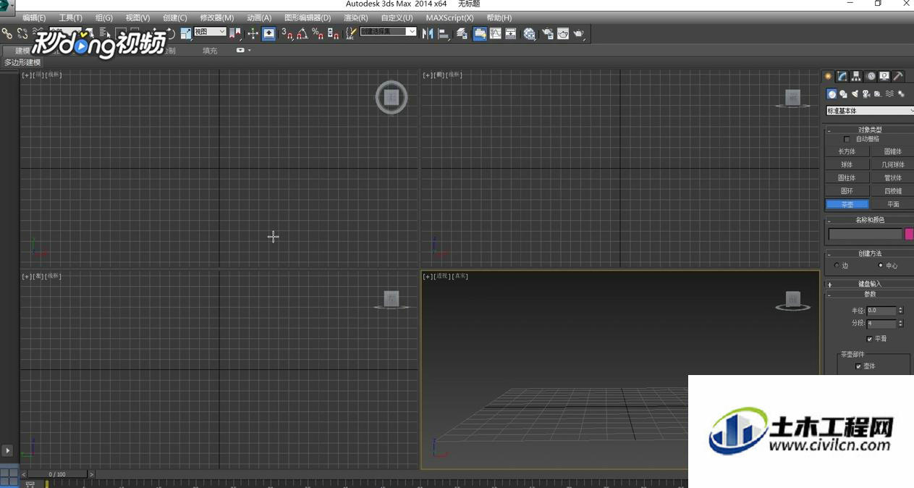Click the 茶壶 teapot button
Image resolution: width=914 pixels, height=488 pixels.
(847, 204)
